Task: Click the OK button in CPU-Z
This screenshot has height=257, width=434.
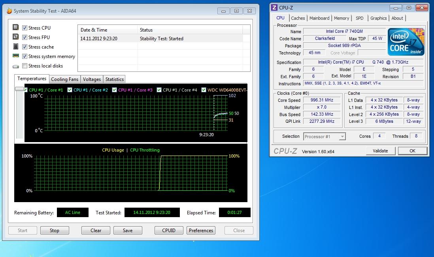Action: 412,151
